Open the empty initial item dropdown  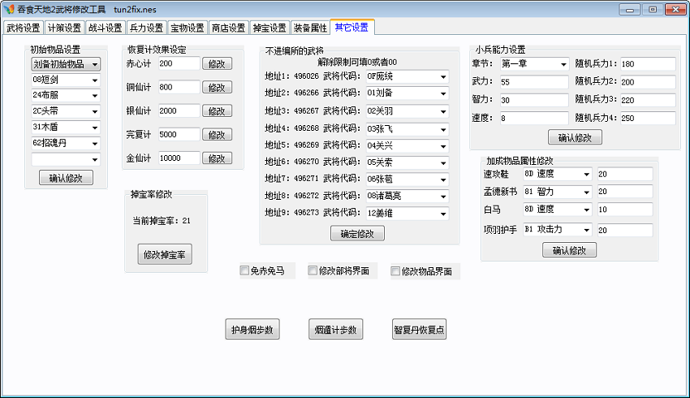click(x=66, y=159)
